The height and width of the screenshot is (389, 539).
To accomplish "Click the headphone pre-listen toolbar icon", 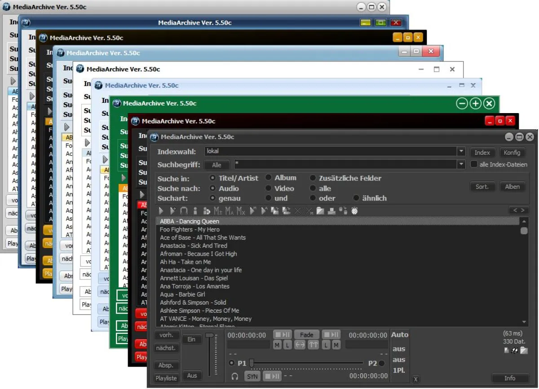I will (x=184, y=210).
